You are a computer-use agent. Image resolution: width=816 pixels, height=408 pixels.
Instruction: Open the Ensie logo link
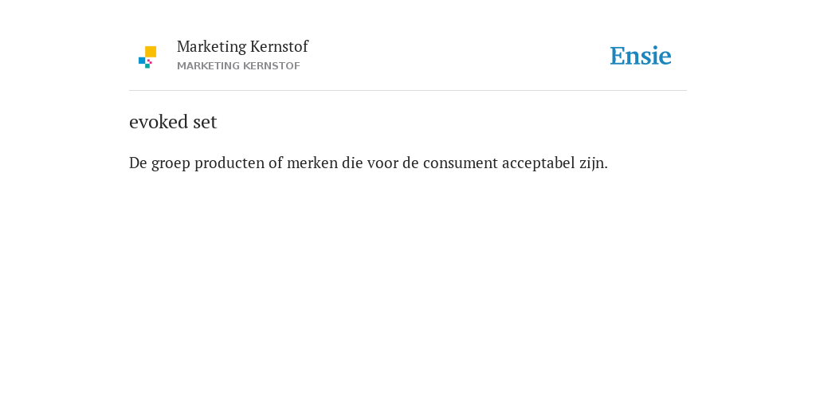pyautogui.click(x=641, y=56)
